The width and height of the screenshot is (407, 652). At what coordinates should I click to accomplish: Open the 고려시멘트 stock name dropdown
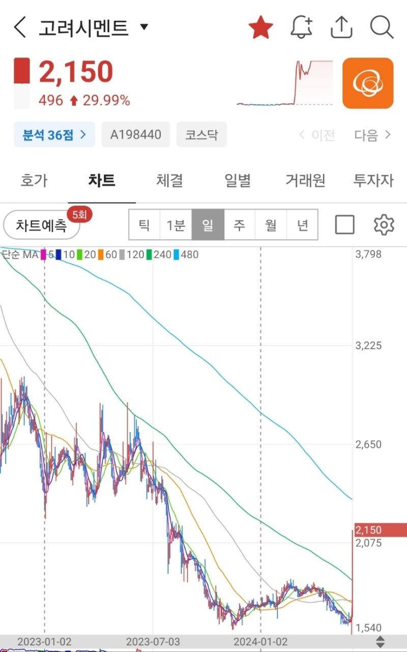(144, 27)
